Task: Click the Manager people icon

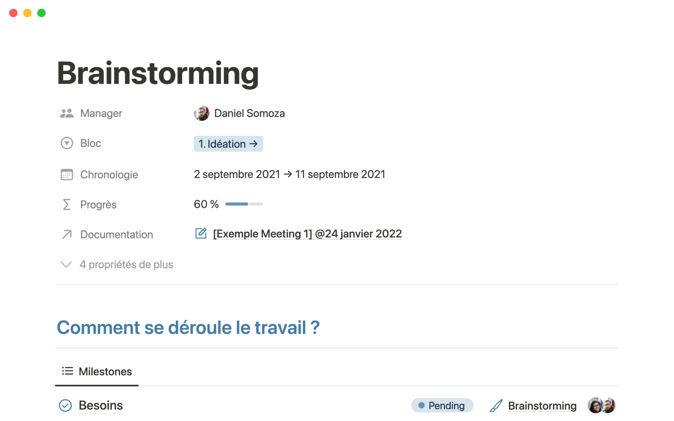Action: 67,113
